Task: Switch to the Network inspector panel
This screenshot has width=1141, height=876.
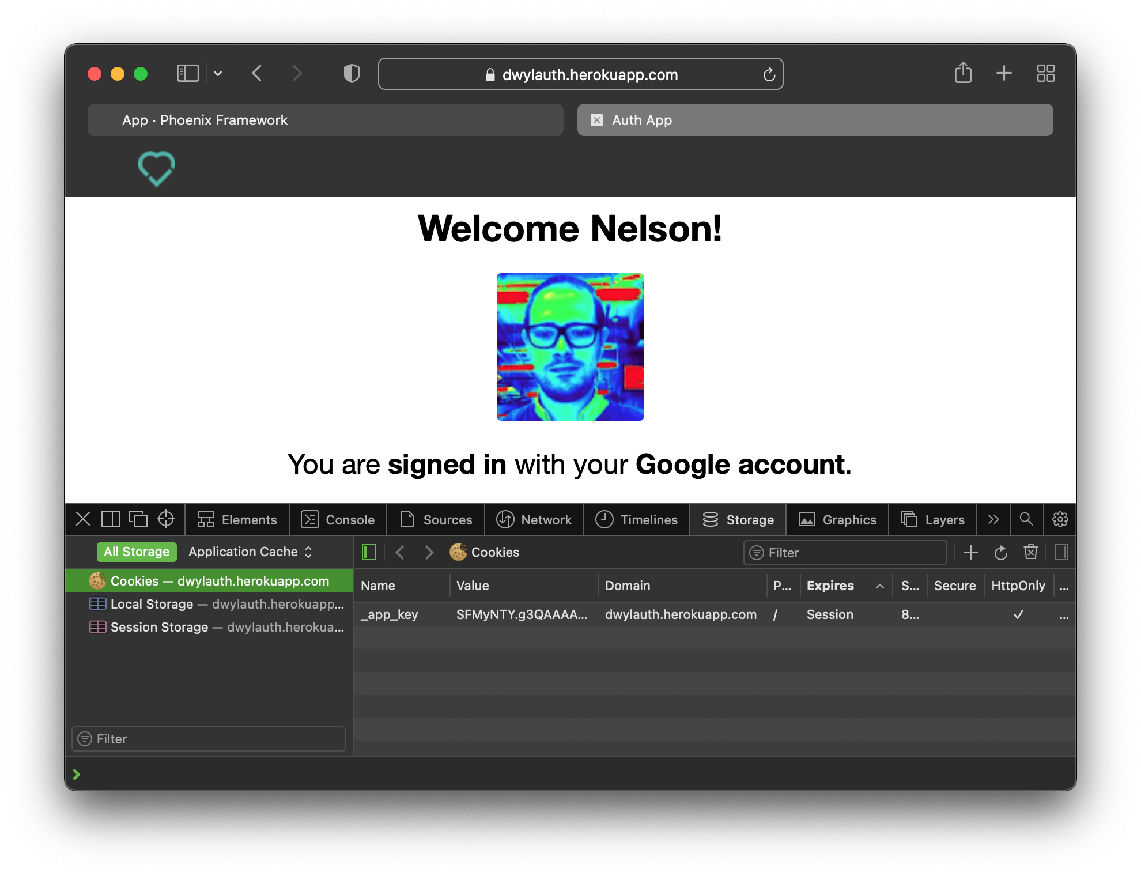Action: click(534, 519)
